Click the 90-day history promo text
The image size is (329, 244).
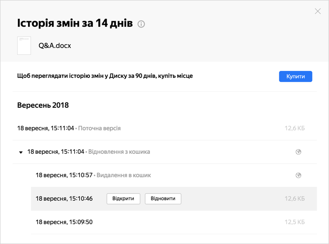[x=105, y=76]
